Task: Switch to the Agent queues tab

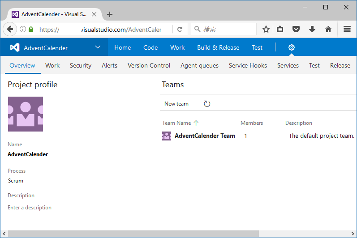Action: [199, 65]
